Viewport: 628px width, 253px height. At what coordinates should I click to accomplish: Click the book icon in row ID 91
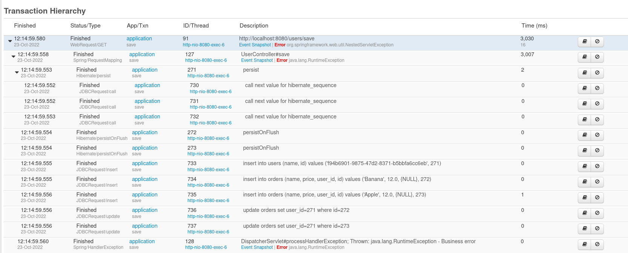pos(585,41)
